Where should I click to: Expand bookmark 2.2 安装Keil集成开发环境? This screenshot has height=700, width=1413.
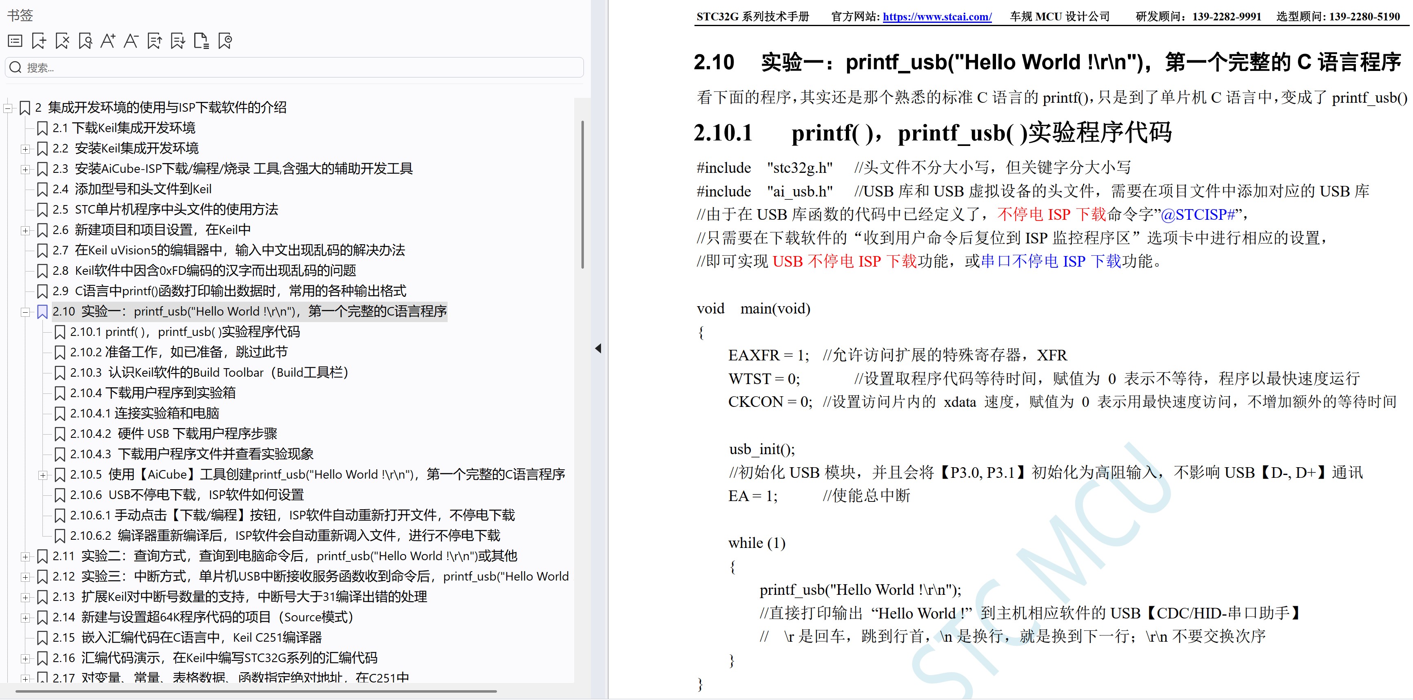(x=25, y=148)
